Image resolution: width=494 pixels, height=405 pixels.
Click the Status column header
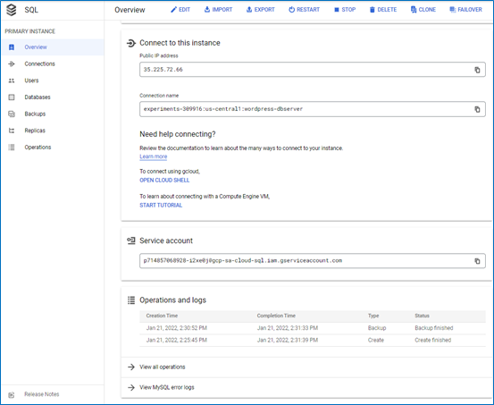[x=423, y=316]
